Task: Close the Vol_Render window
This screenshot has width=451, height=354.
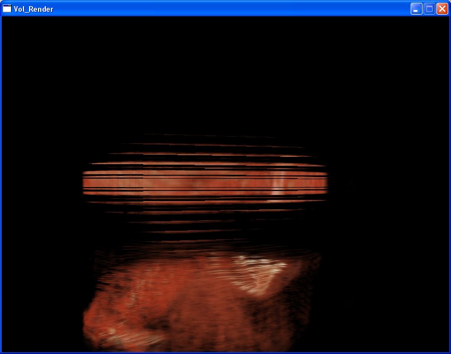Action: (x=442, y=8)
